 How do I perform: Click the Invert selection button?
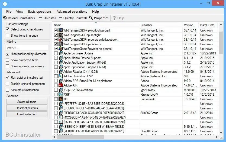point(27,114)
